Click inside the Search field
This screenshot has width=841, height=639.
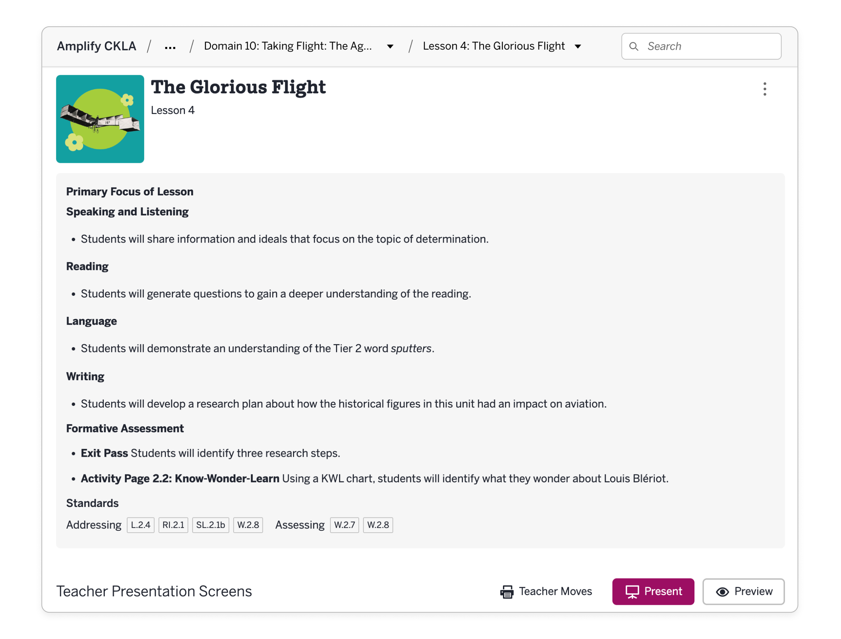click(x=701, y=46)
